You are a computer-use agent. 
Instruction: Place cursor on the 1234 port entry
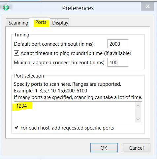[21, 106]
